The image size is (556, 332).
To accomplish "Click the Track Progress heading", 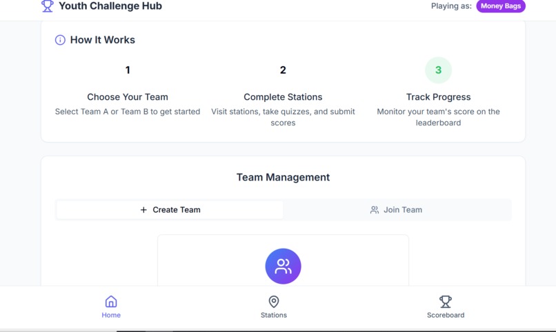I will point(438,97).
